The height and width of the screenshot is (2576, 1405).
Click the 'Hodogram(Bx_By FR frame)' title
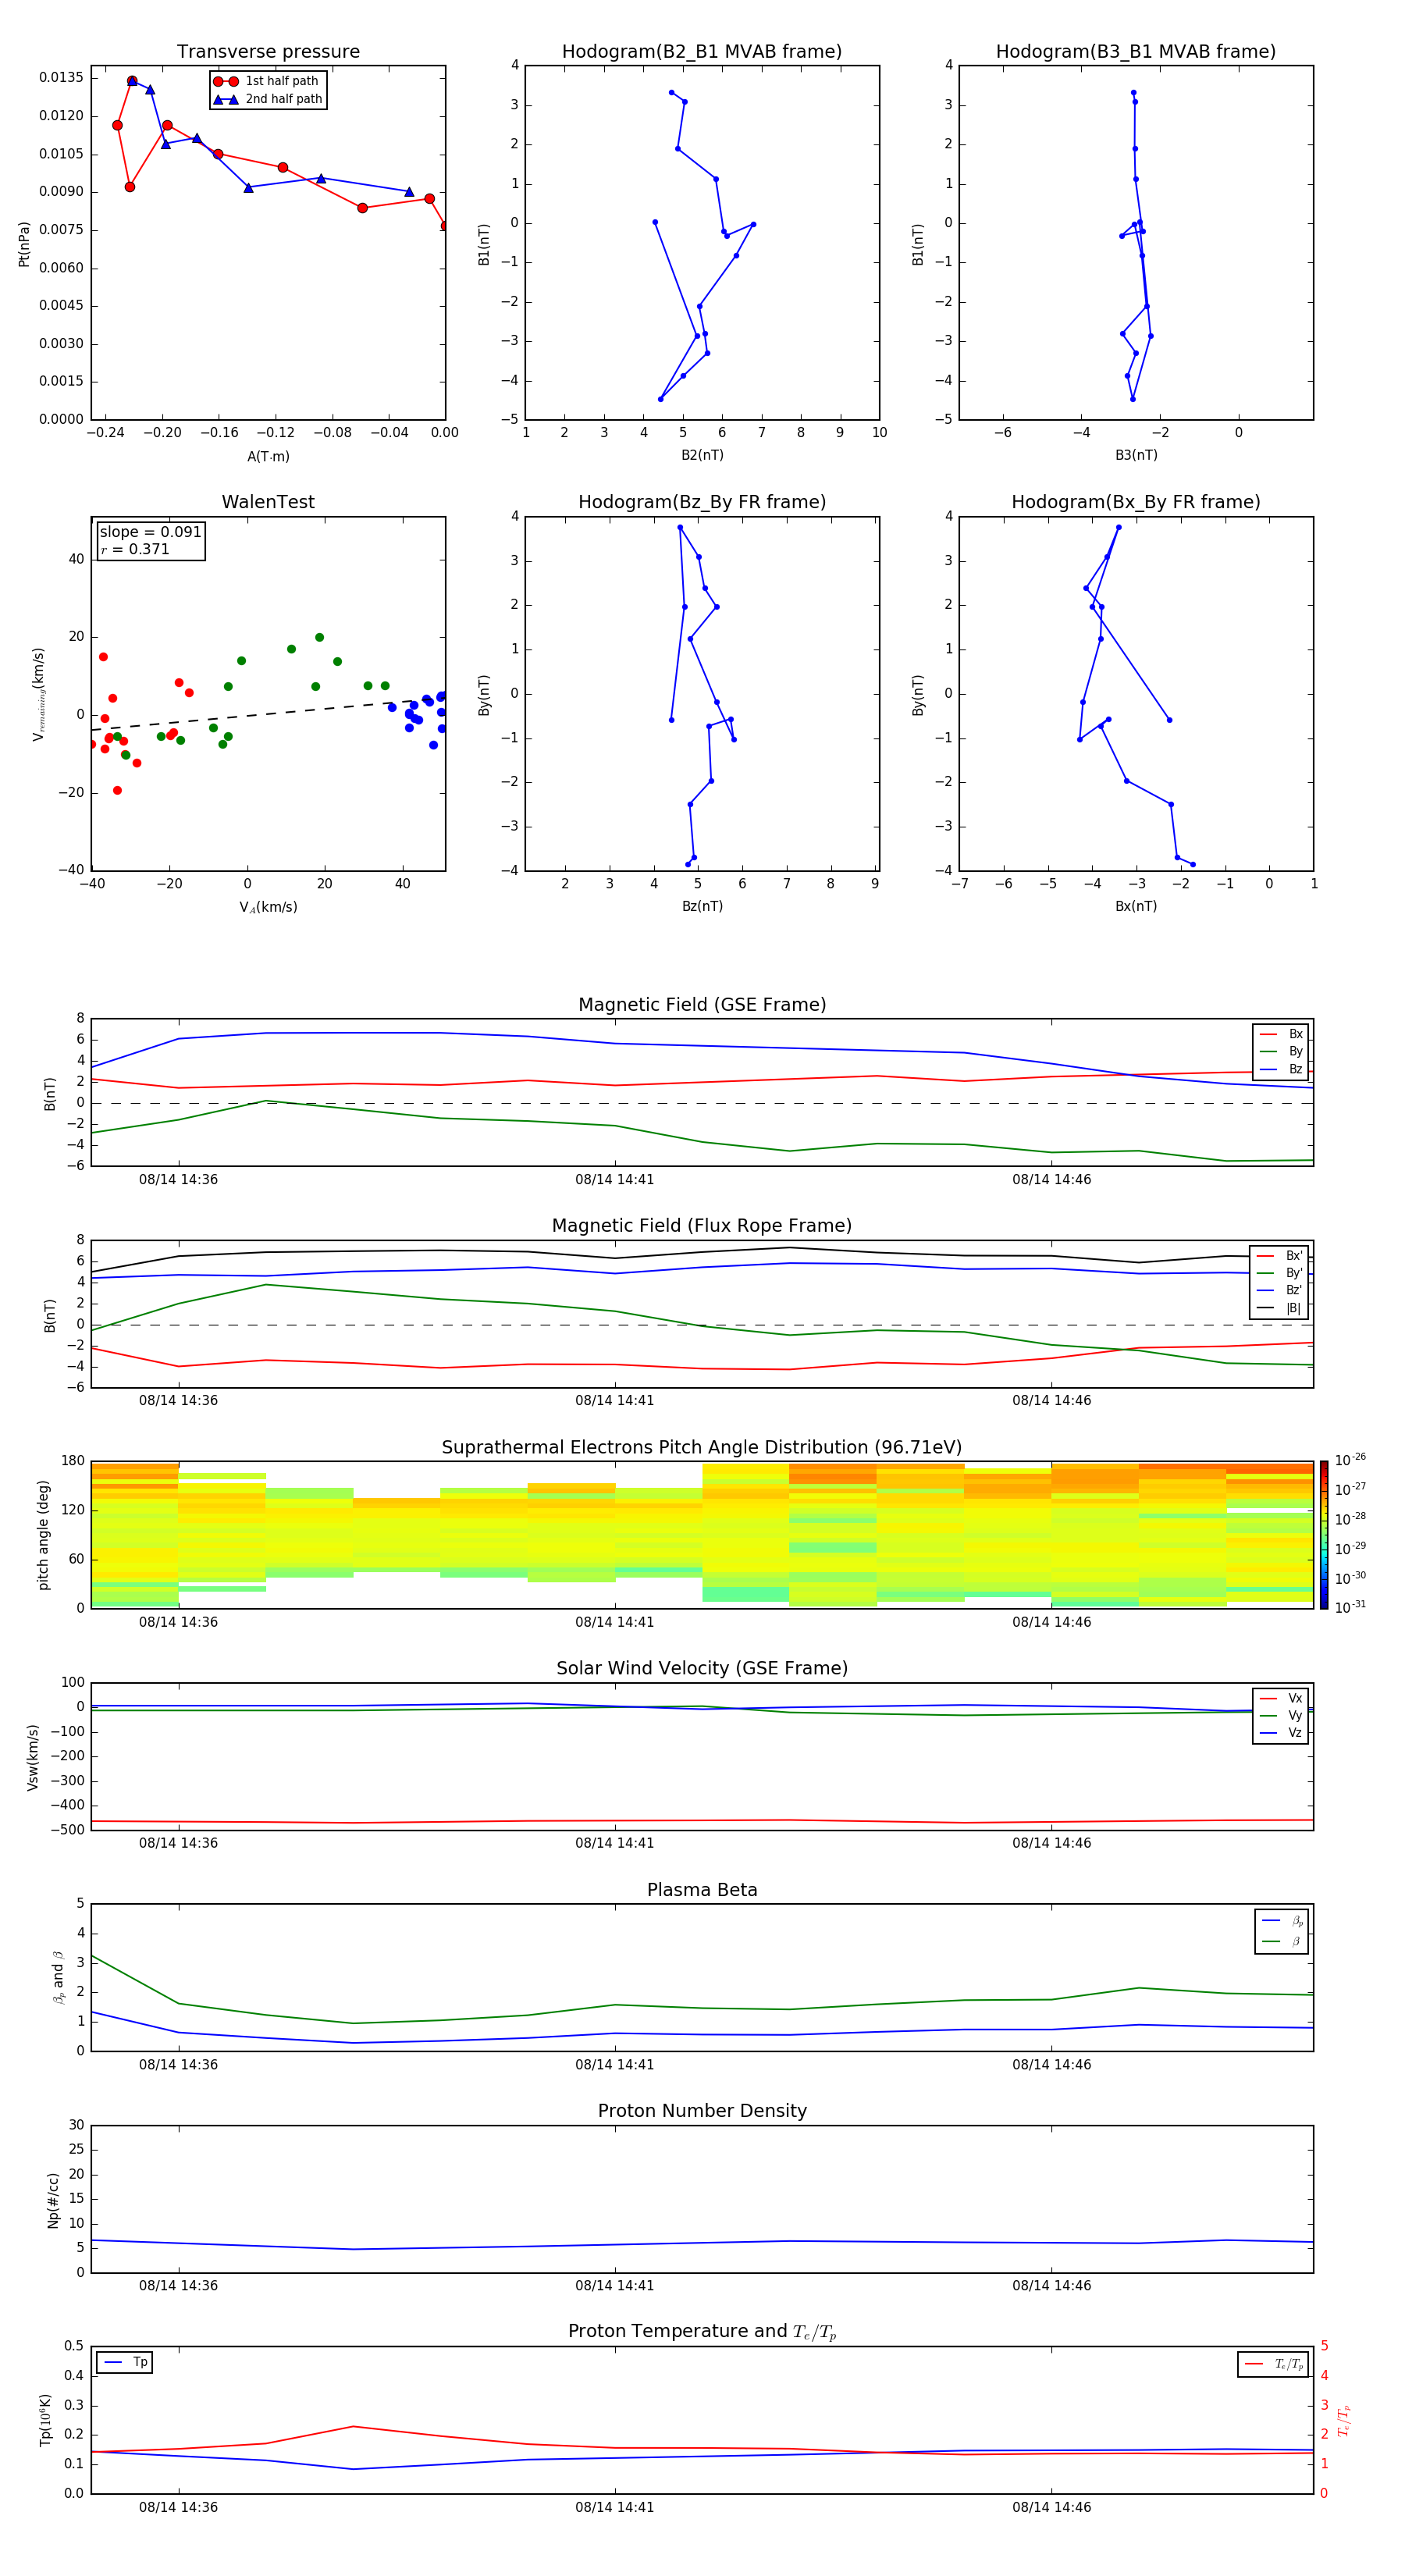1136,502
